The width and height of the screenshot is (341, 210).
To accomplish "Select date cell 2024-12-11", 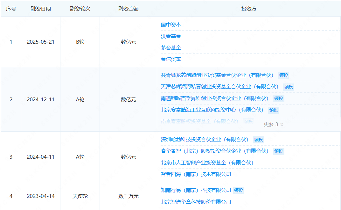I will click(41, 99).
